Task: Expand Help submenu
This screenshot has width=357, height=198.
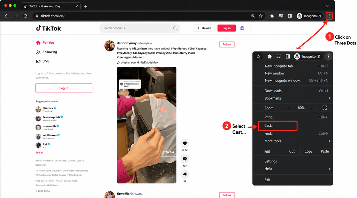Action: (x=293, y=169)
